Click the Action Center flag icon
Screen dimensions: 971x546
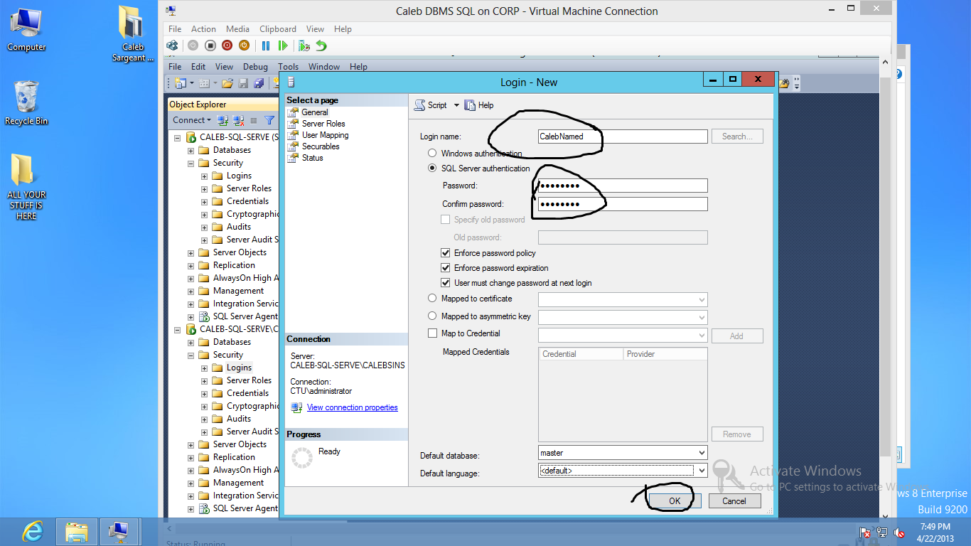(x=865, y=532)
